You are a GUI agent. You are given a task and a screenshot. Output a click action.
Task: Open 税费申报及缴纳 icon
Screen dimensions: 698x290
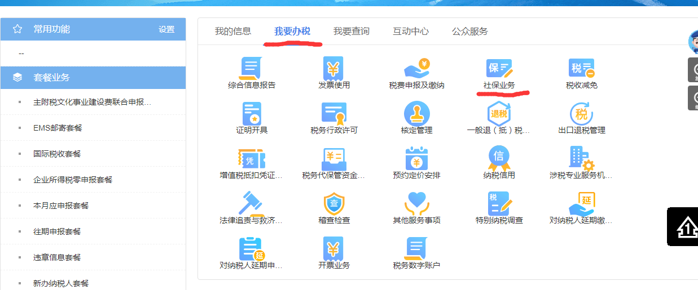click(x=416, y=69)
